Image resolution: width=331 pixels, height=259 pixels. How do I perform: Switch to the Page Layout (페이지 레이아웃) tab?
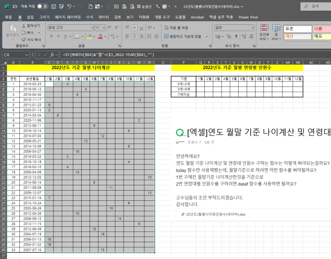point(68,17)
